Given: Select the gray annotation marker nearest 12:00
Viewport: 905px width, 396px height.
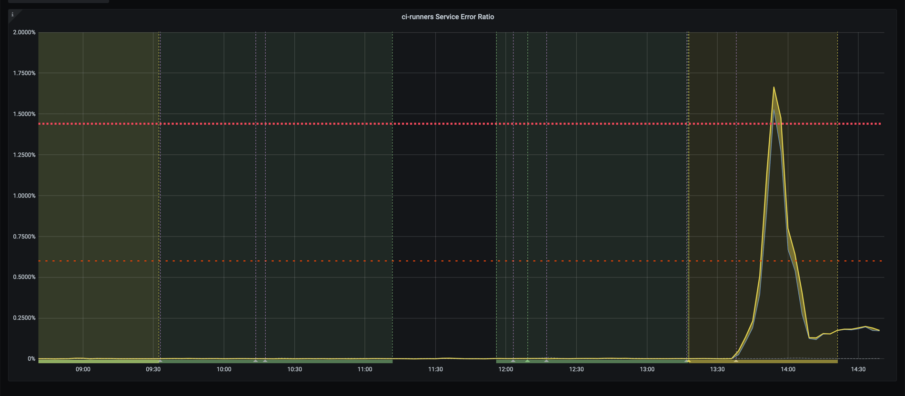Looking at the screenshot, I should coord(513,361).
